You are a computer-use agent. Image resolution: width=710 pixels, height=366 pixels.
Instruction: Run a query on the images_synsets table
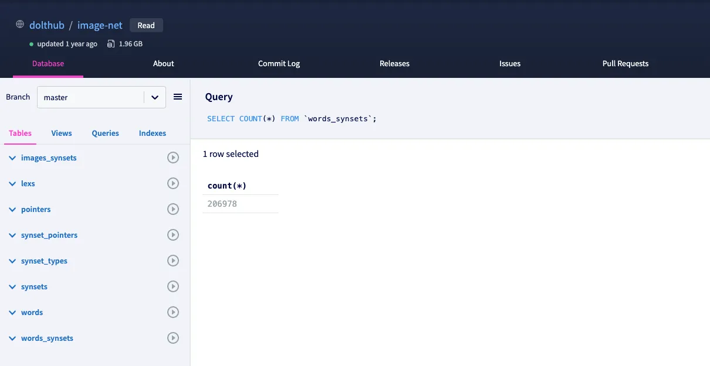tap(173, 157)
